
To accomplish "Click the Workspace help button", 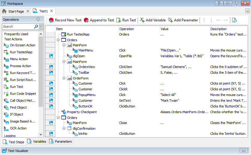I will pyautogui.click(x=219, y=3).
